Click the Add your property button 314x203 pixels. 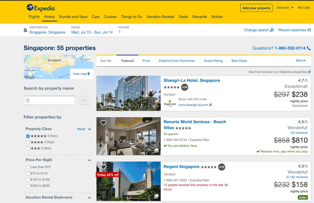click(256, 8)
